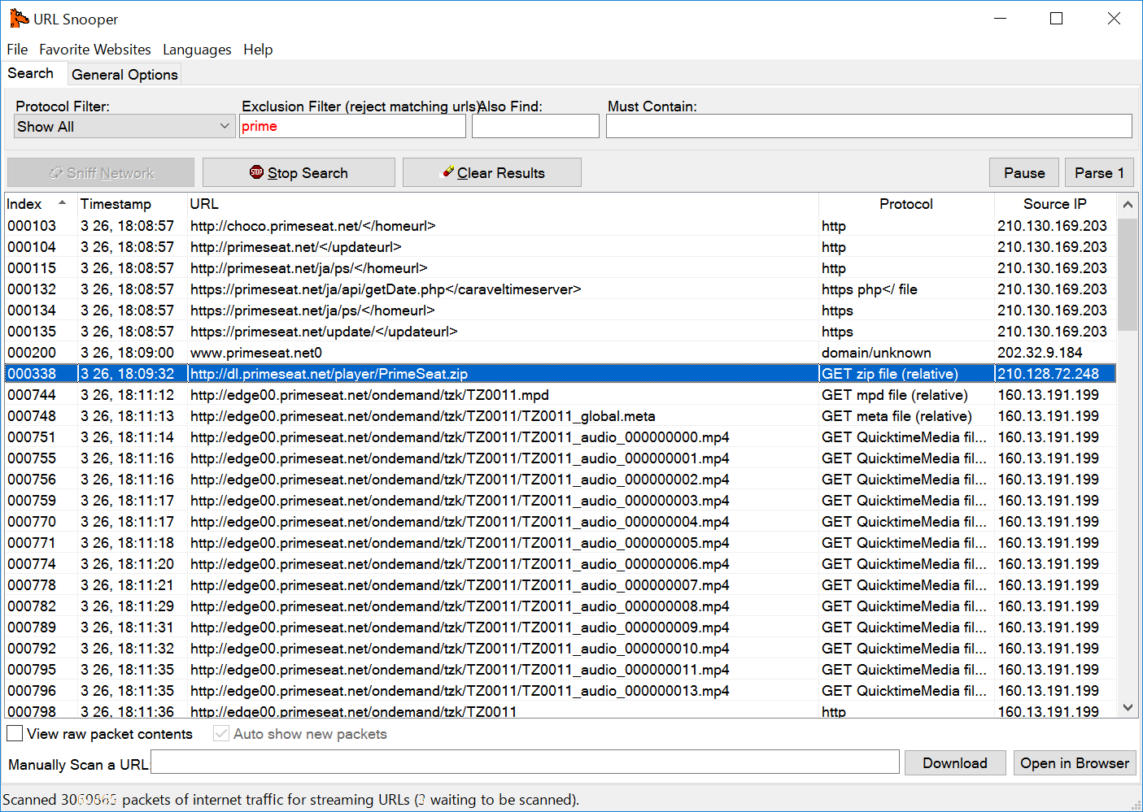Open the Protocol Filter Show All dropdown
Viewport: 1143px width, 812px height.
pos(124,126)
